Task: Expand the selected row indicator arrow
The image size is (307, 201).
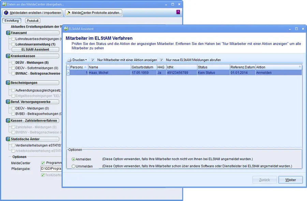Action: coord(68,73)
